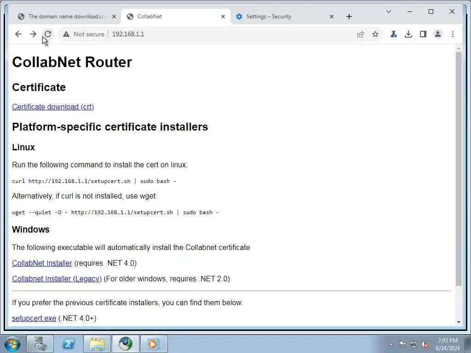Click the muted volume tray icon
Image resolution: width=471 pixels, height=353 pixels.
pyautogui.click(x=425, y=345)
